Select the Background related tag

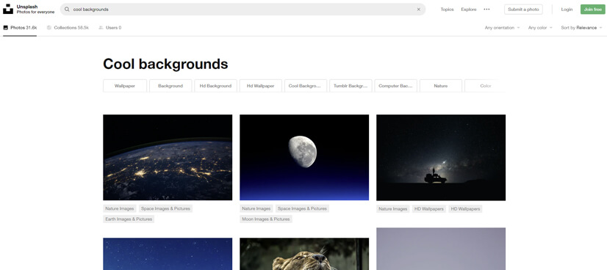coord(170,86)
